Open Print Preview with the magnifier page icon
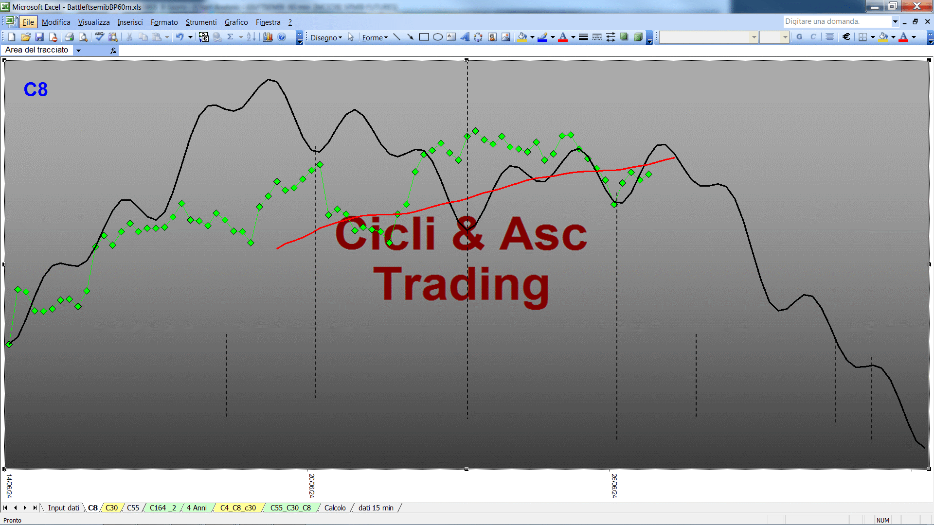This screenshot has width=934, height=525. point(83,37)
